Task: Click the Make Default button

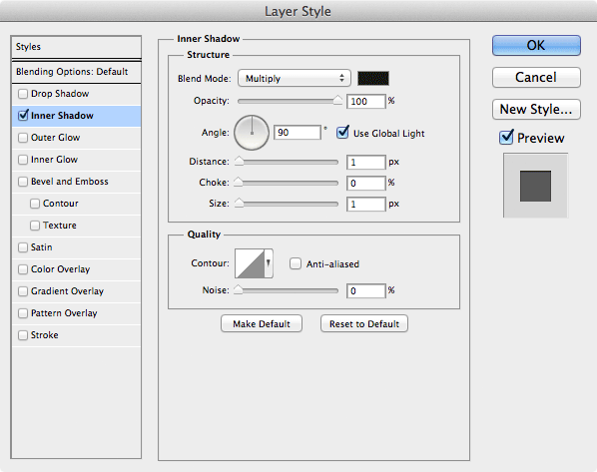Action: [262, 323]
